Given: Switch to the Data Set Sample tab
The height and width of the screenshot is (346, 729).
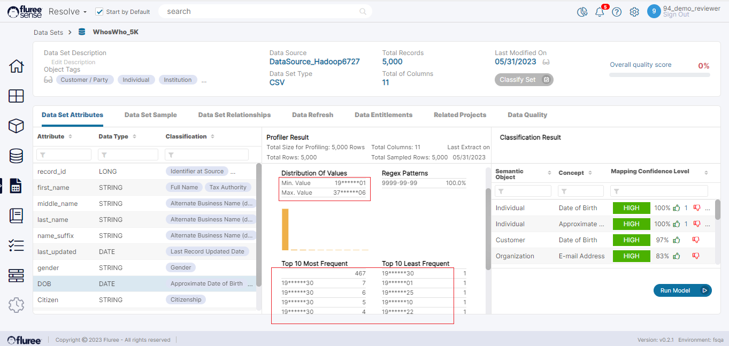Looking at the screenshot, I should [150, 115].
